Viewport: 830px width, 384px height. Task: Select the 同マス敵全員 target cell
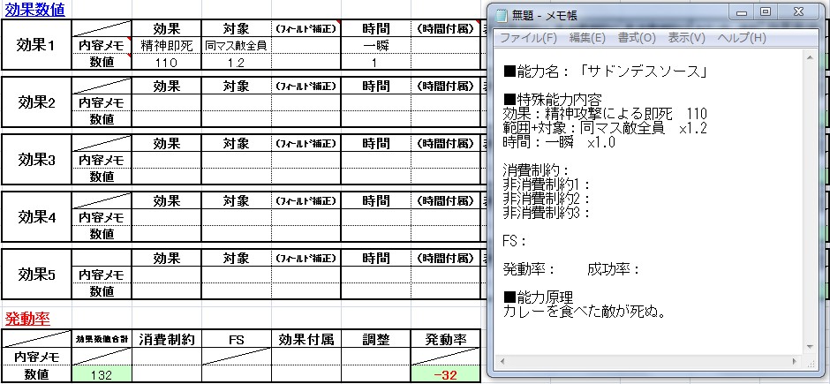236,45
